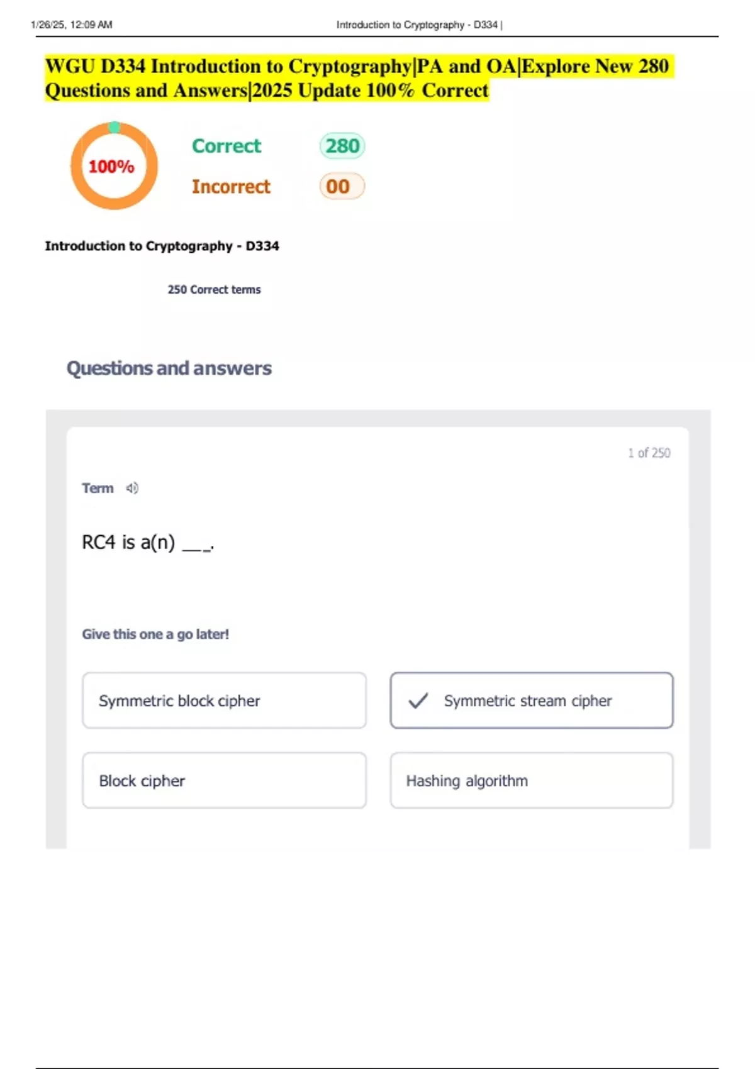Viewport: 755px width, 1069px height.
Task: Click the yellow highlighted WGU D334 title
Action: click(356, 78)
